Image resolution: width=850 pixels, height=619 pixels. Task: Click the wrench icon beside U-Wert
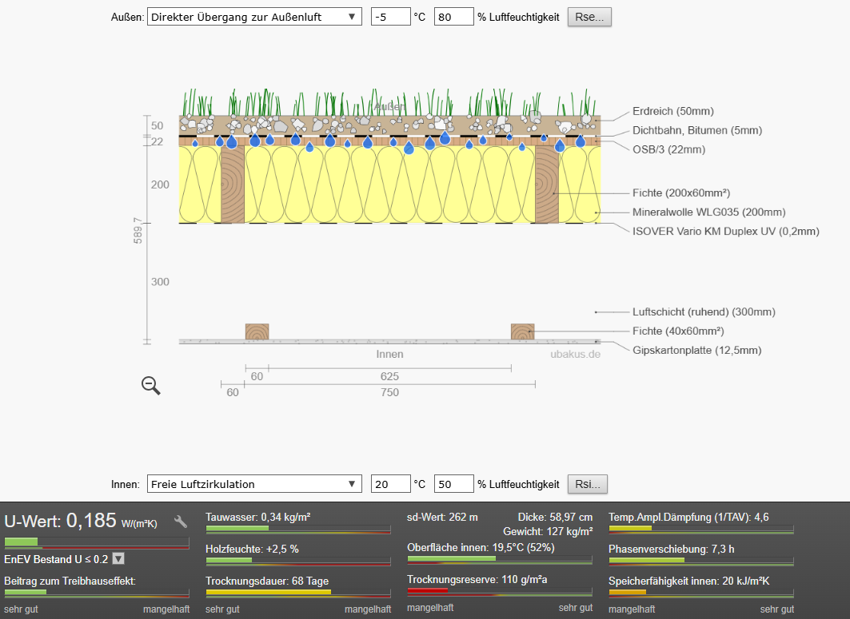click(x=181, y=522)
